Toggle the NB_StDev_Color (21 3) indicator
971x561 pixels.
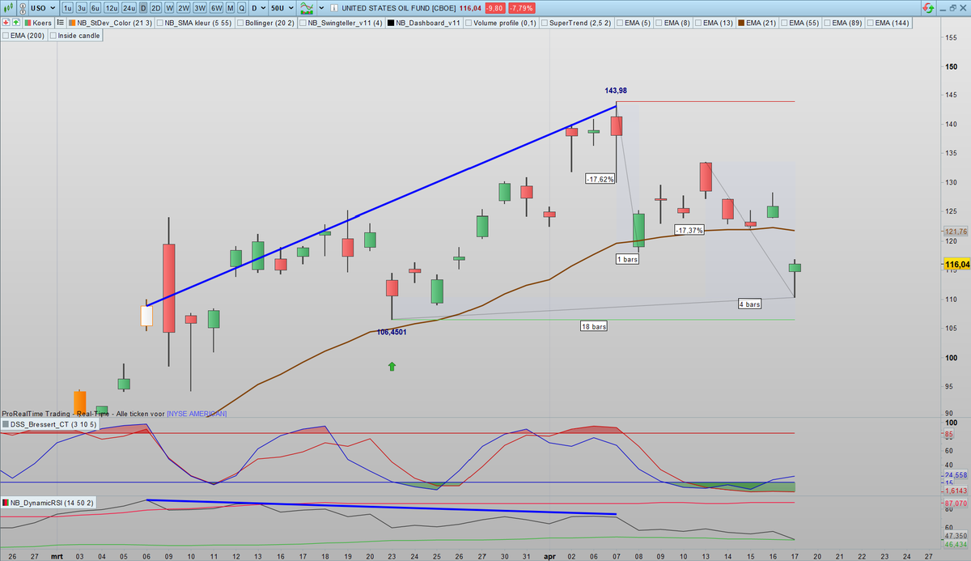click(110, 23)
